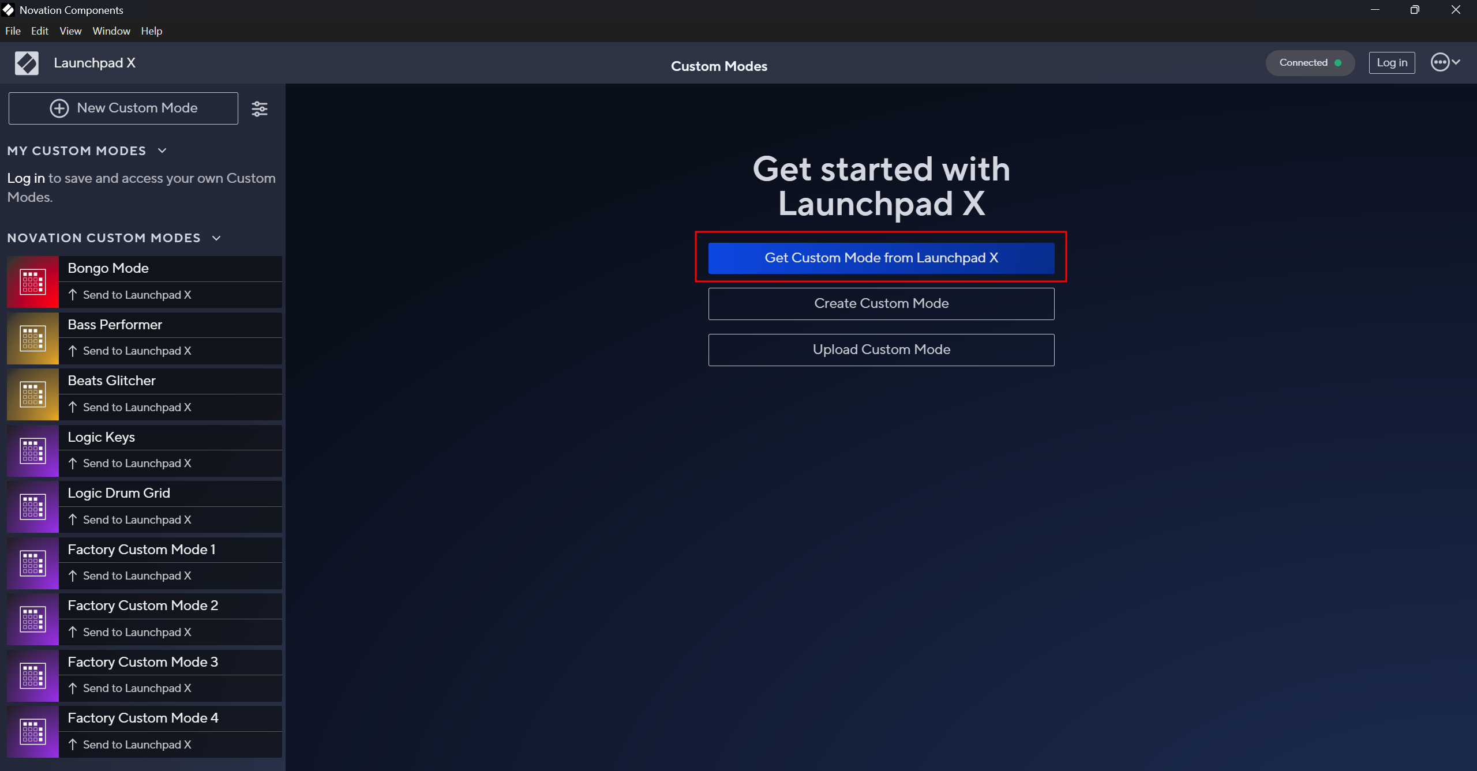This screenshot has width=1477, height=771.
Task: Open the File menu
Action: [x=13, y=31]
